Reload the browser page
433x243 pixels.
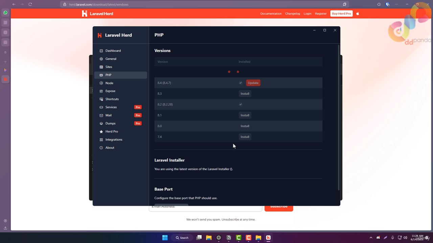pos(30,4)
